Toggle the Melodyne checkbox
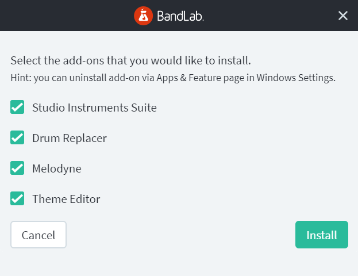The width and height of the screenshot is (358, 276). point(17,168)
